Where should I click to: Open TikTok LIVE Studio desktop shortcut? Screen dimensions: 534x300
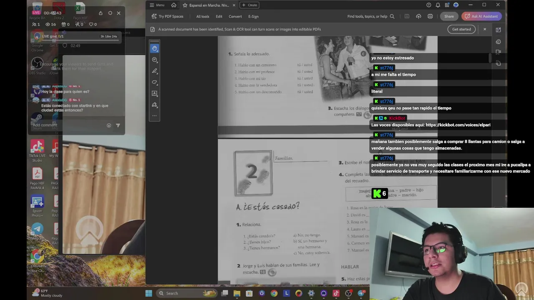pos(37,151)
